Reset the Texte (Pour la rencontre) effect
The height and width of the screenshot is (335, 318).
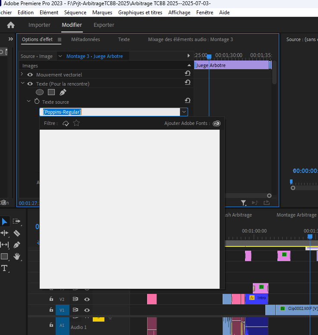[x=187, y=82]
